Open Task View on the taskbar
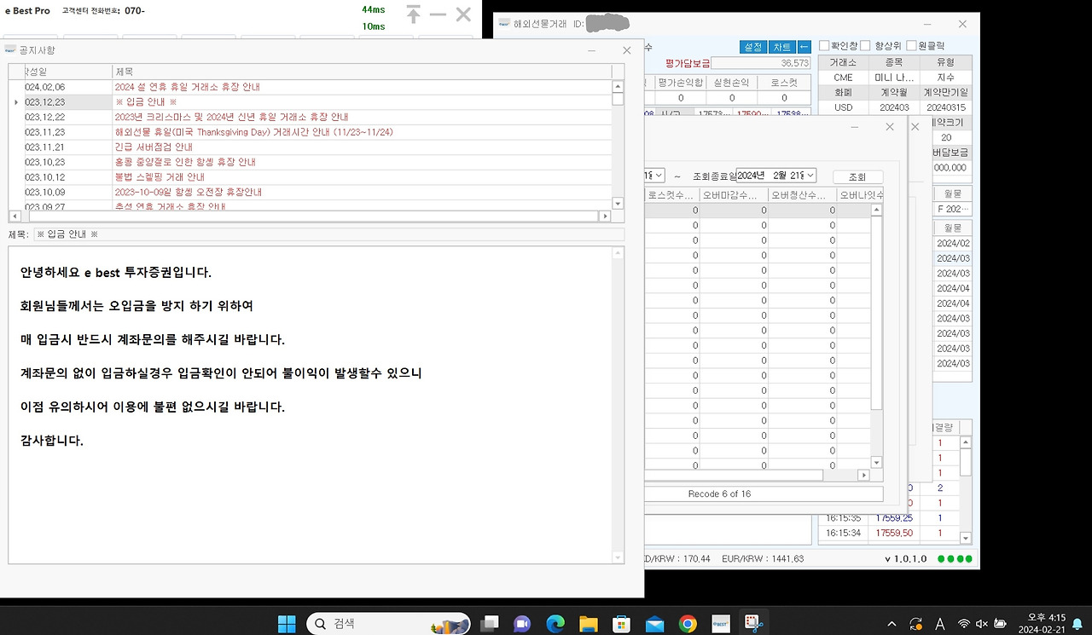1092x635 pixels. [490, 624]
